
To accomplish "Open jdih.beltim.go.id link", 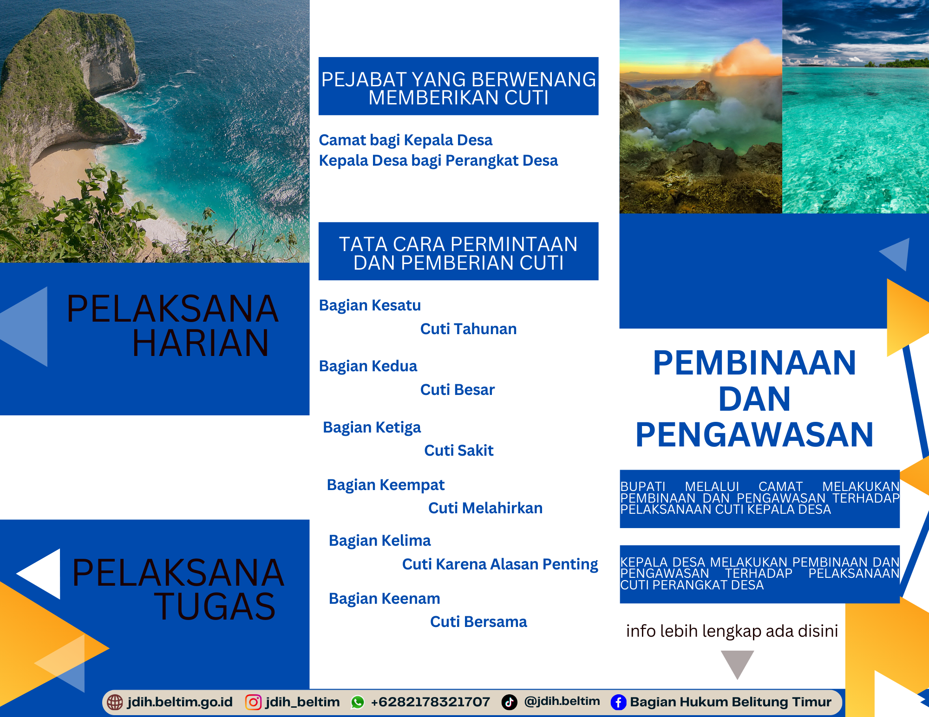I will pyautogui.click(x=180, y=702).
